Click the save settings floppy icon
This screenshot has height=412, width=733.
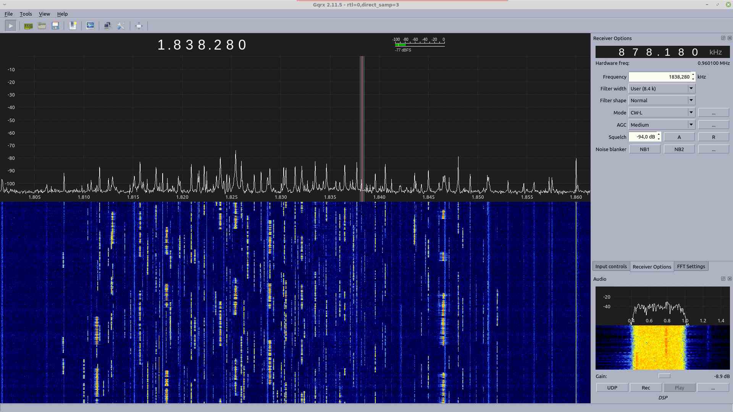click(x=55, y=26)
